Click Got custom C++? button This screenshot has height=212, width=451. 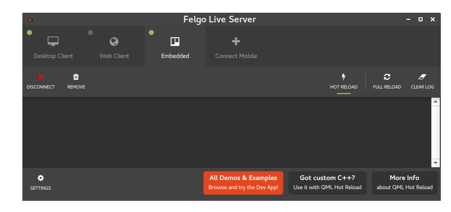(327, 183)
